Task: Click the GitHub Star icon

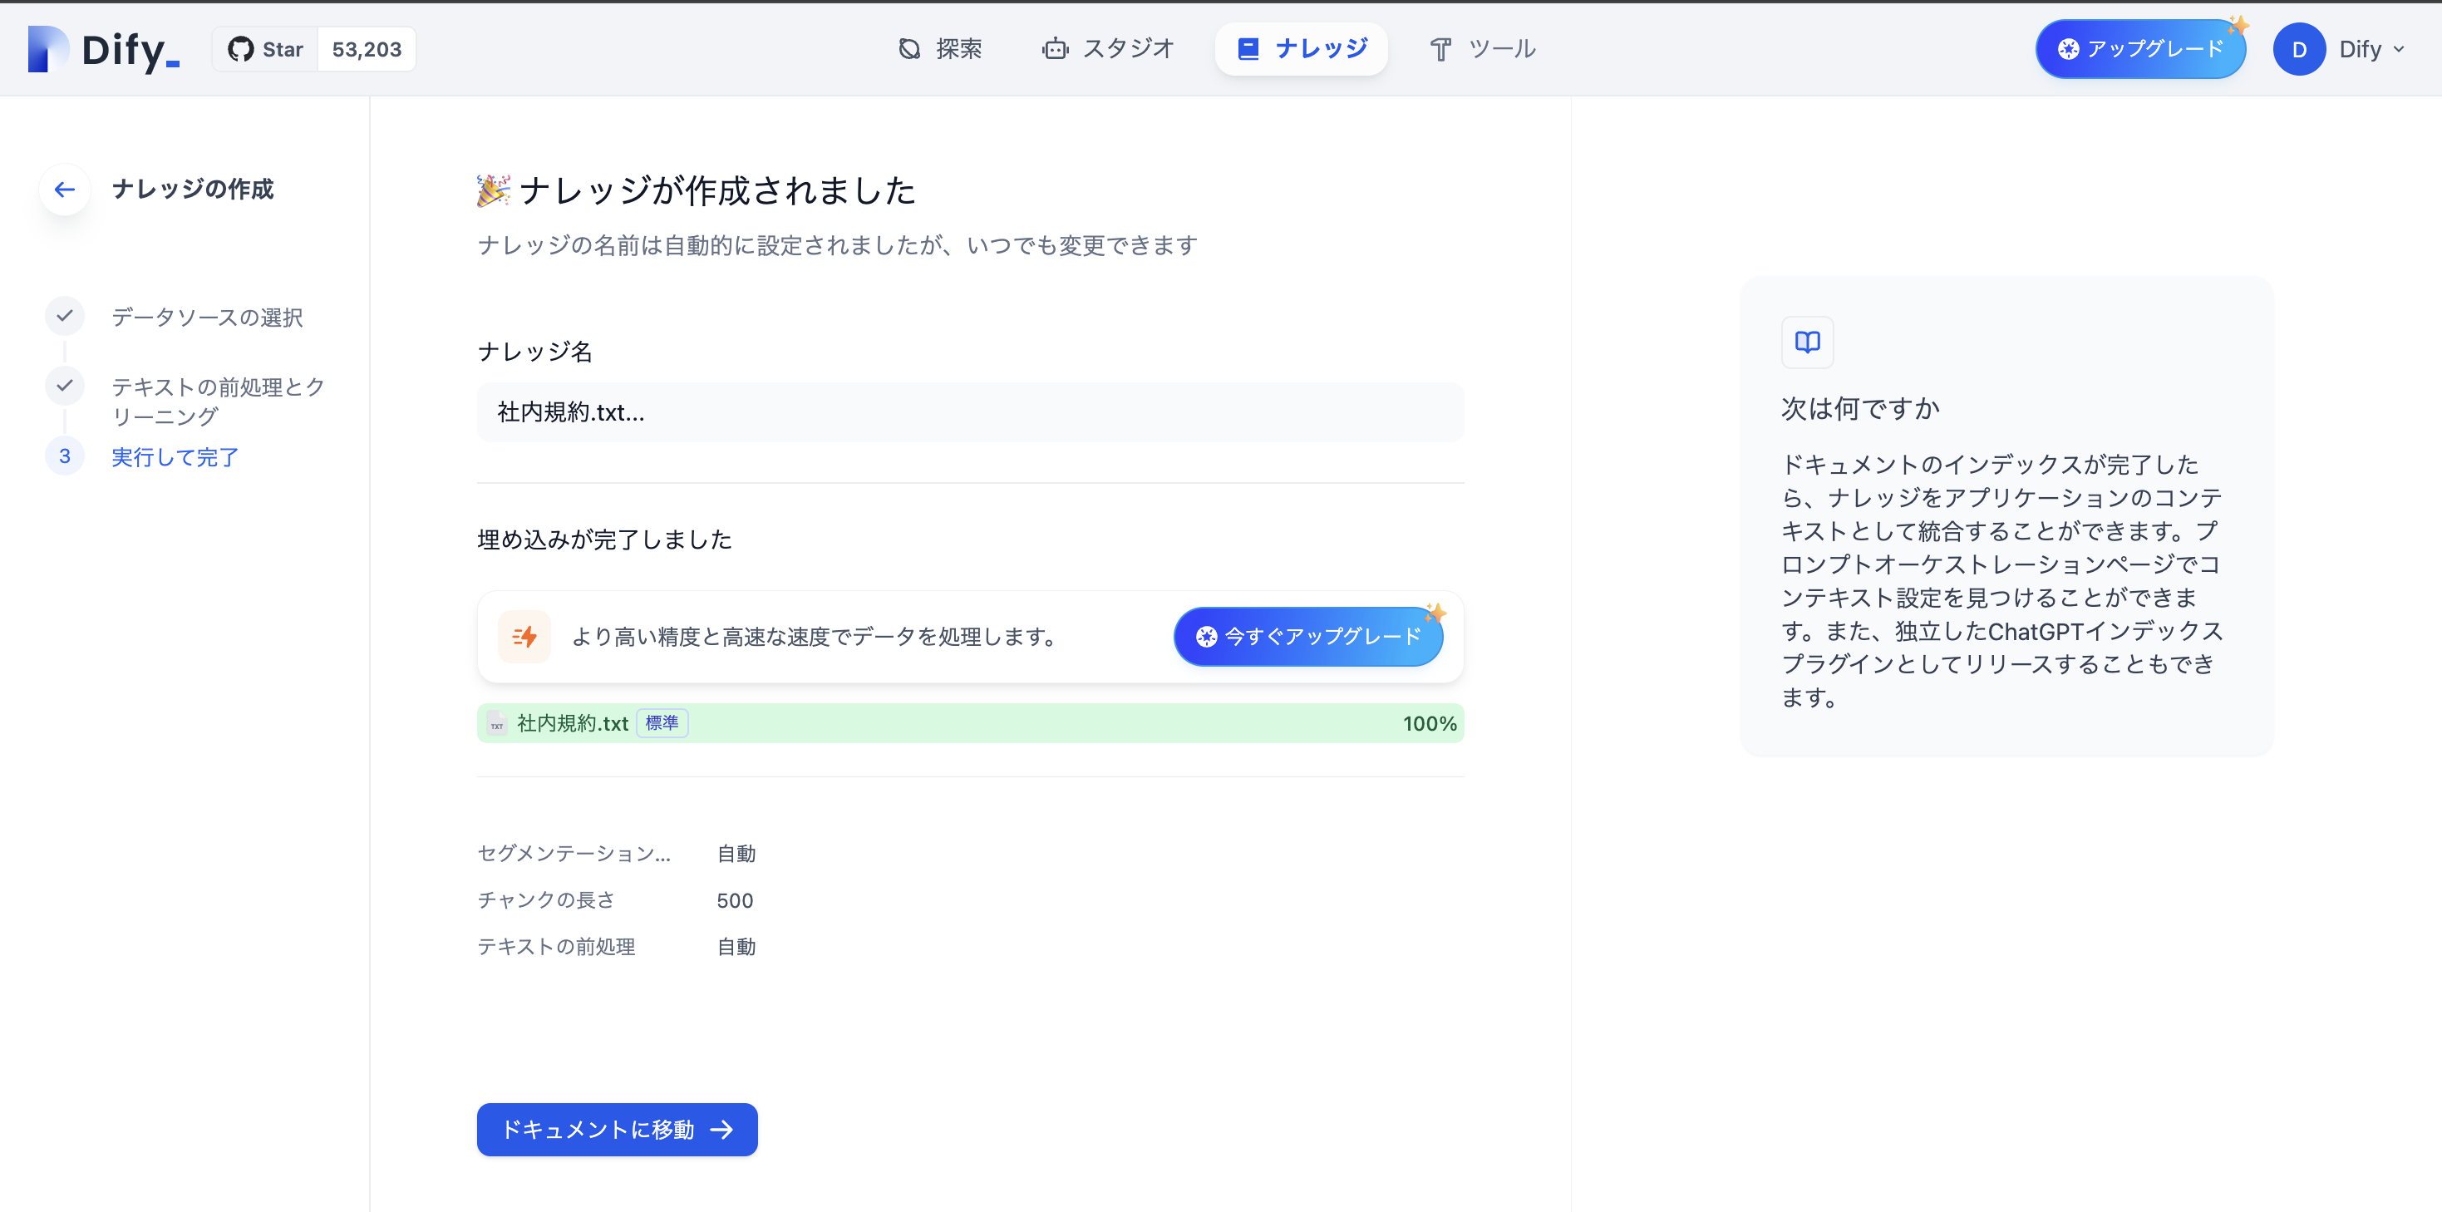Action: tap(241, 49)
